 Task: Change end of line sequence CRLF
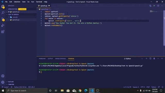click(148, 87)
